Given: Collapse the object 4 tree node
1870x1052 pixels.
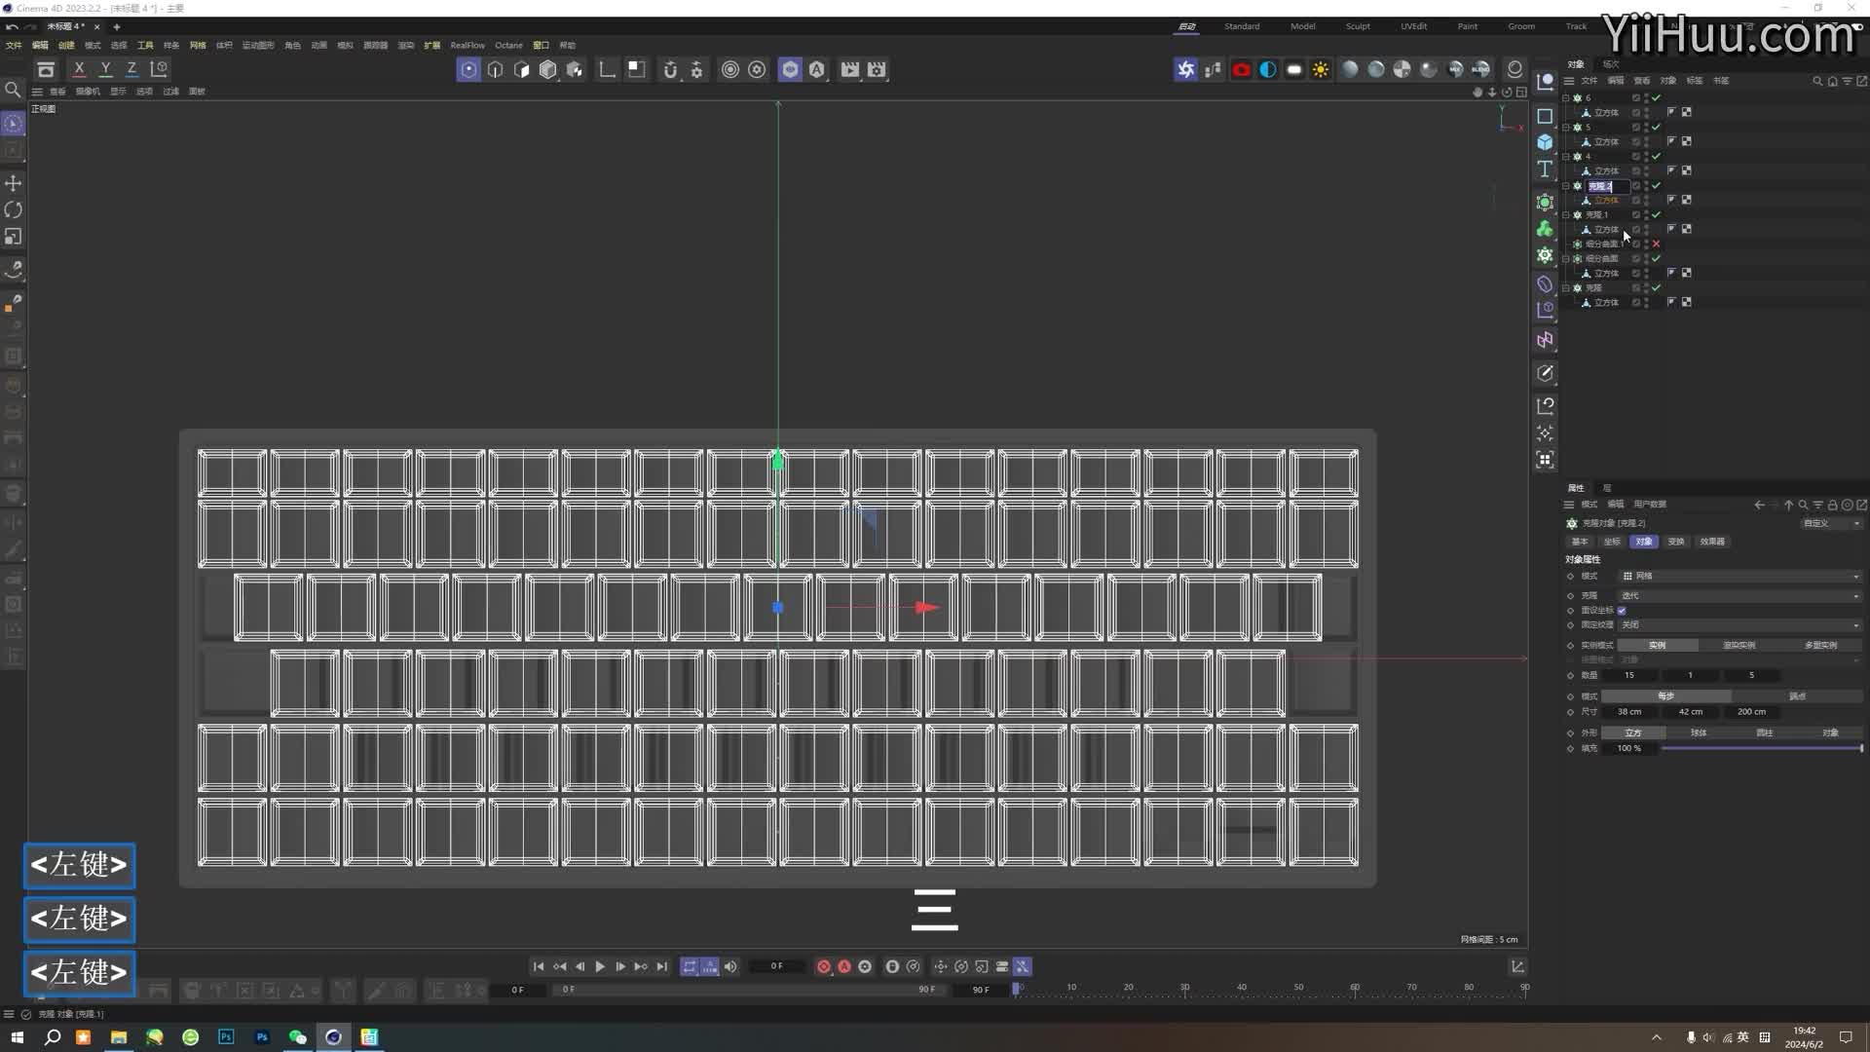Looking at the screenshot, I should tap(1566, 157).
